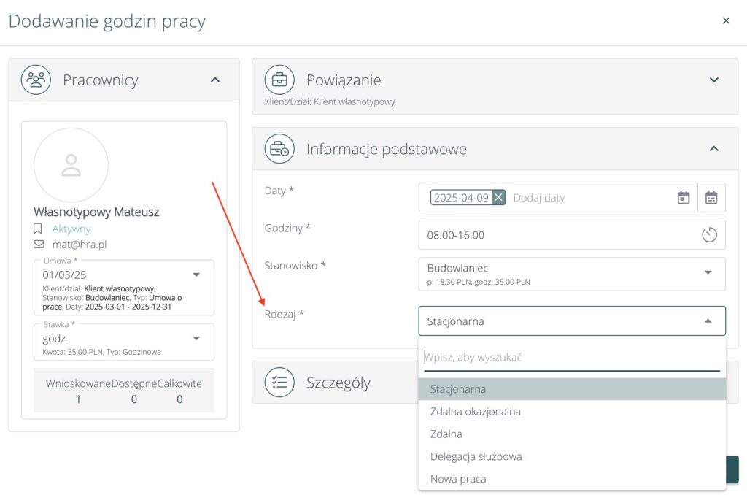The width and height of the screenshot is (747, 495).
Task: Open the Stawka rate dropdown
Action: (x=196, y=338)
